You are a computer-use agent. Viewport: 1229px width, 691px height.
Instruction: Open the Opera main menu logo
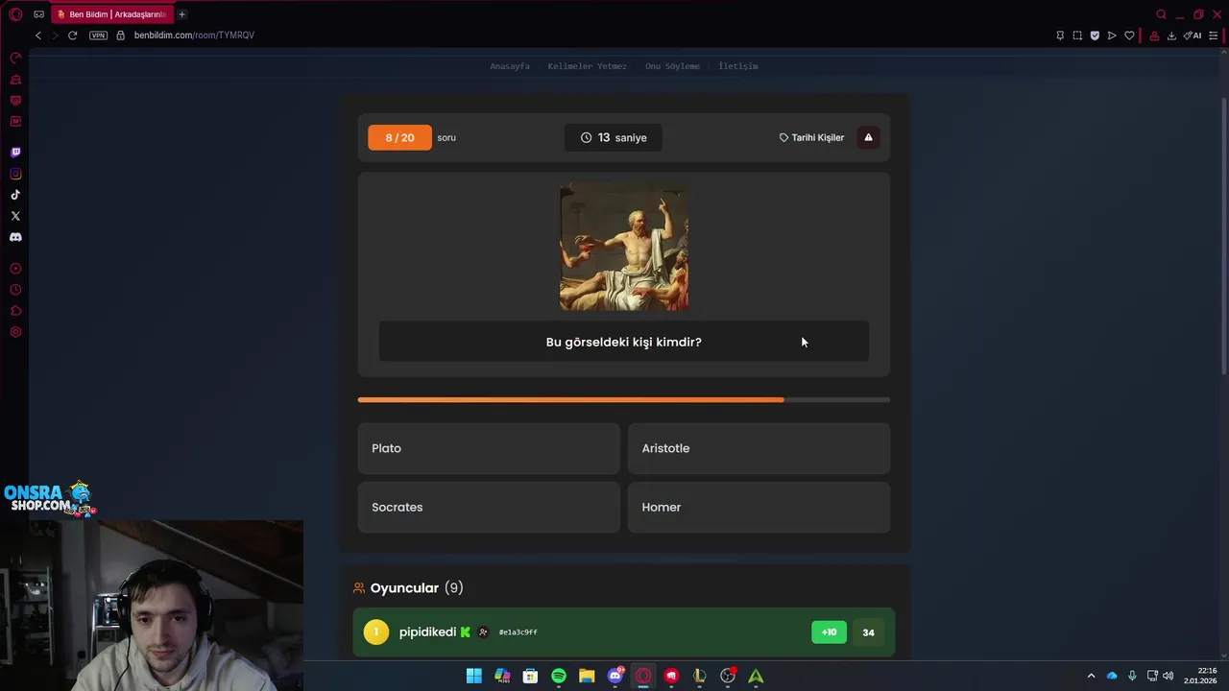tap(15, 14)
